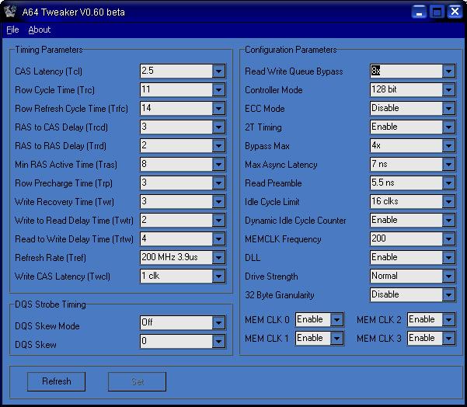Click the 'DQS Skew Mode' label
This screenshot has width=467, height=407.
point(47,326)
